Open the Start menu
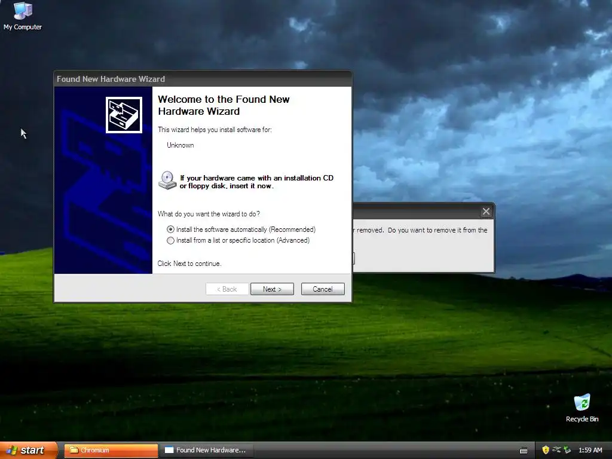The width and height of the screenshot is (612, 459). click(29, 450)
